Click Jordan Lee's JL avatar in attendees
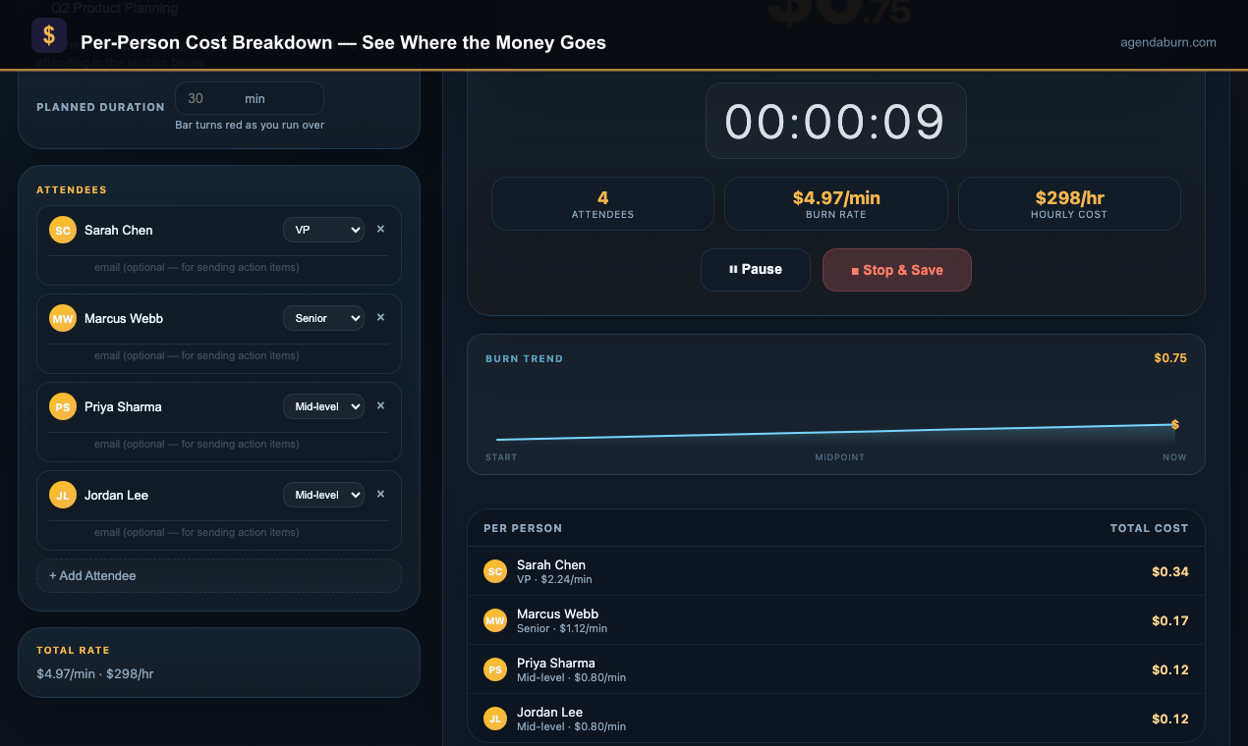This screenshot has width=1248, height=746. click(63, 495)
